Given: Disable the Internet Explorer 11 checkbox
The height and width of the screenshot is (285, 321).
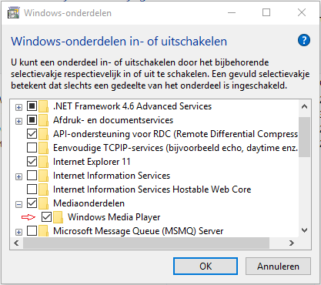Looking at the screenshot, I should pos(32,162).
